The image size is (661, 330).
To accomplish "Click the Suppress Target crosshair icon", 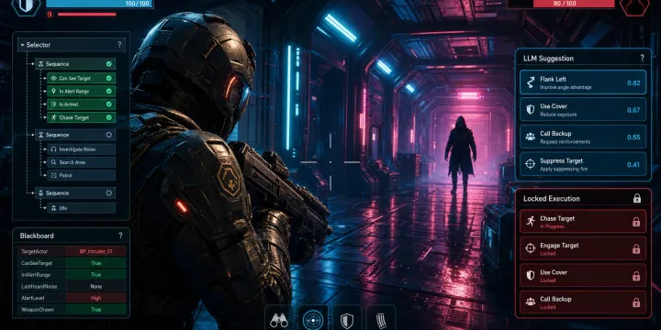I will (x=531, y=164).
